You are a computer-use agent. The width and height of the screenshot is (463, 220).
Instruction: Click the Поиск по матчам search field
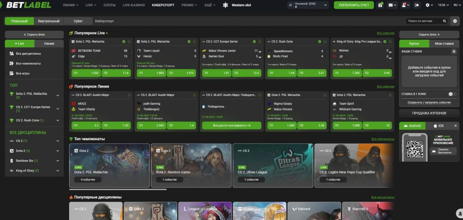[x=424, y=21]
